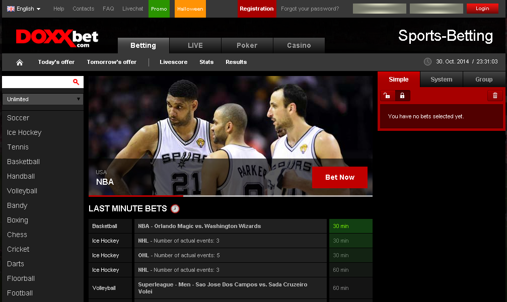
Task: Open the Poker tab
Action: (247, 46)
